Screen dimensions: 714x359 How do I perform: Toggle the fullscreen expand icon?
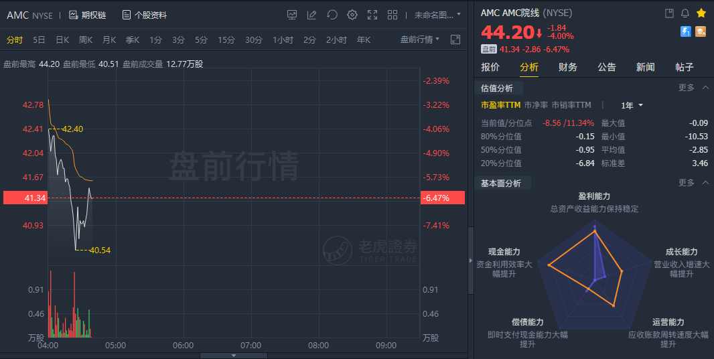click(x=372, y=15)
